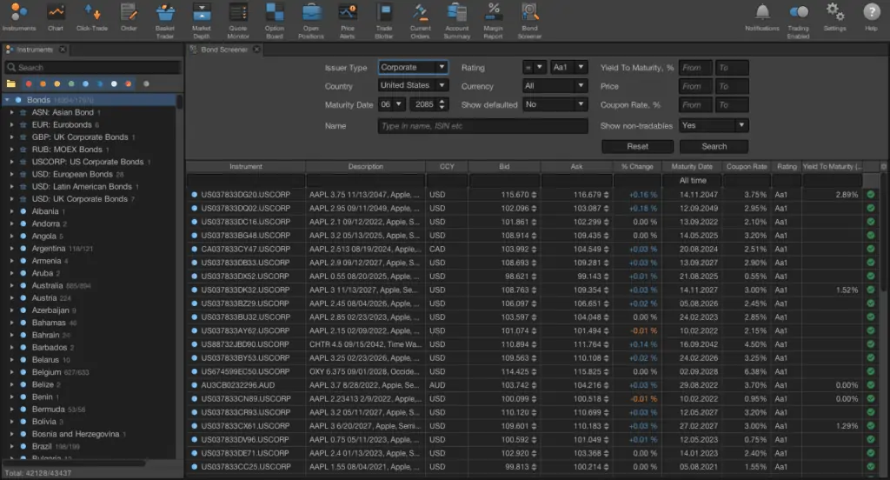Screen dimensions: 890x480
Task: Click the bid stepper of US037833DG20.USCORP
Action: click(534, 194)
